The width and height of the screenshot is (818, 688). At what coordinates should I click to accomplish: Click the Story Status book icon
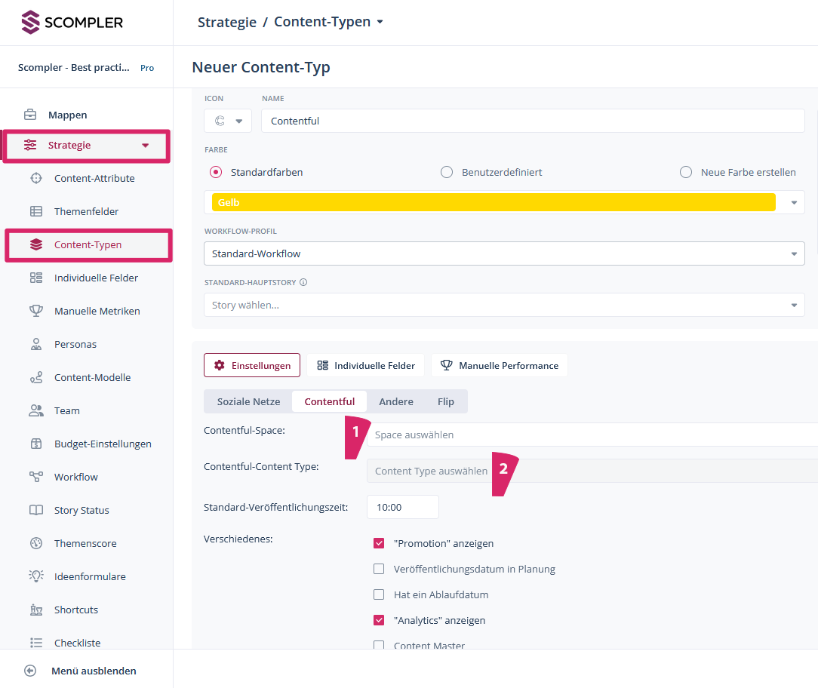coord(36,511)
